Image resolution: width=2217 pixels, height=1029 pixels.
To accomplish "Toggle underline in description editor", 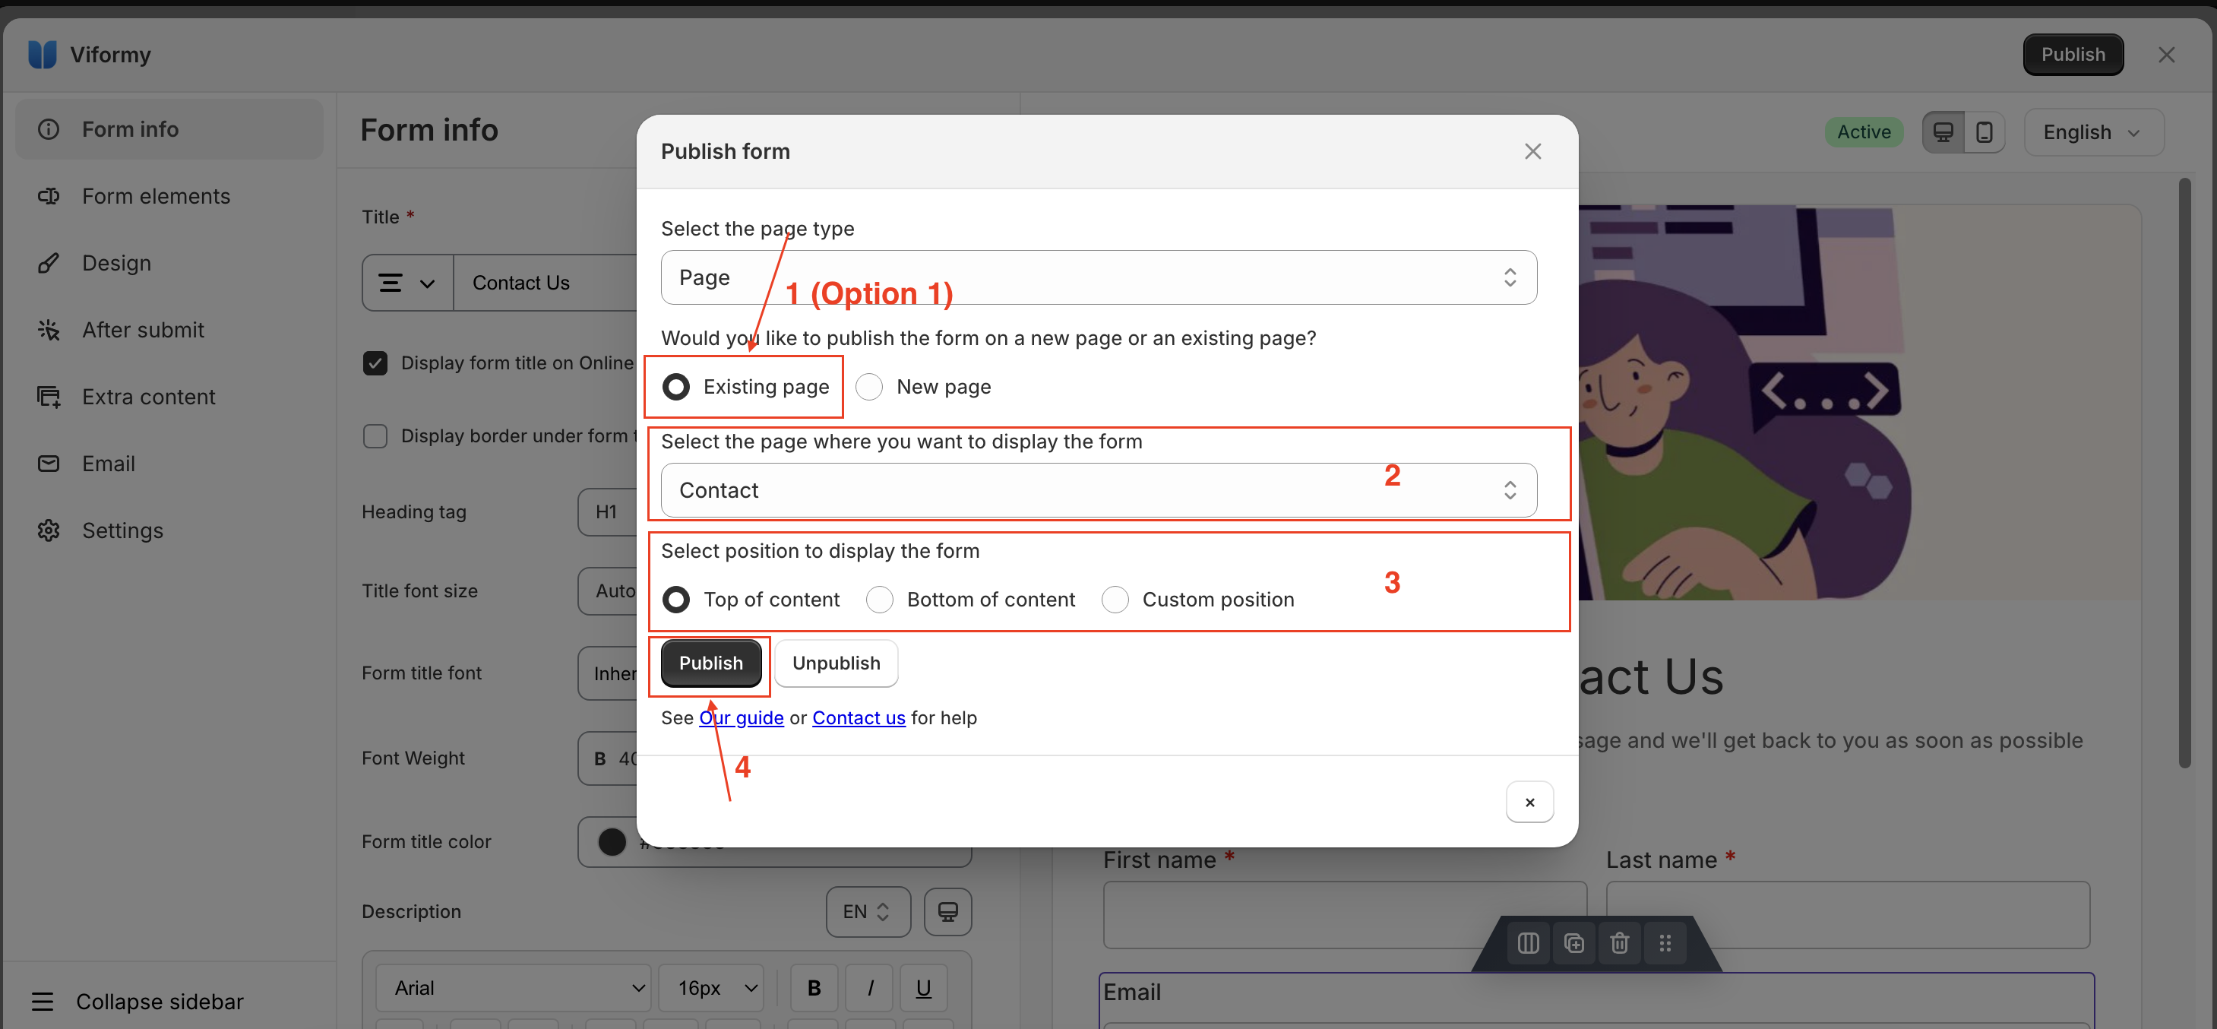I will click(x=923, y=988).
